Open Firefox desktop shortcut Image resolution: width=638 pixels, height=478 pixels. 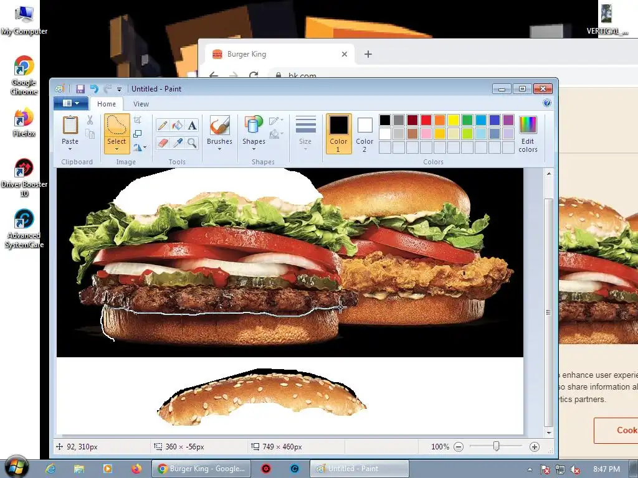click(x=24, y=123)
